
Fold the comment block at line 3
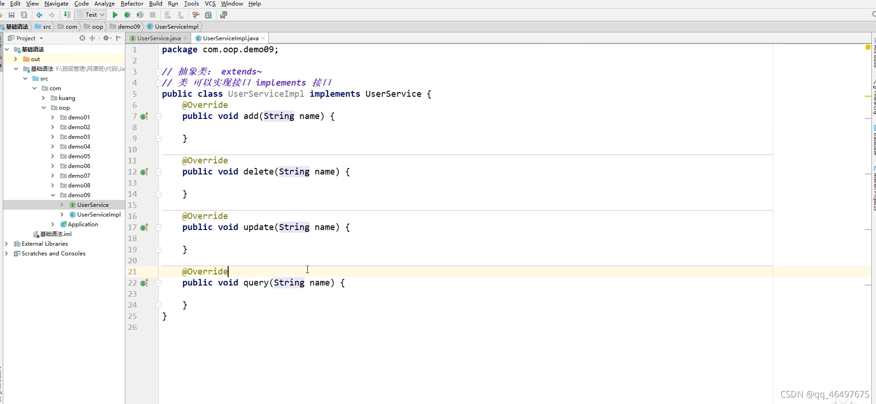pyautogui.click(x=158, y=72)
